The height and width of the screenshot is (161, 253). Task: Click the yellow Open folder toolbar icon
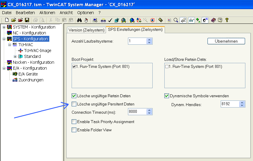pos(14,20)
